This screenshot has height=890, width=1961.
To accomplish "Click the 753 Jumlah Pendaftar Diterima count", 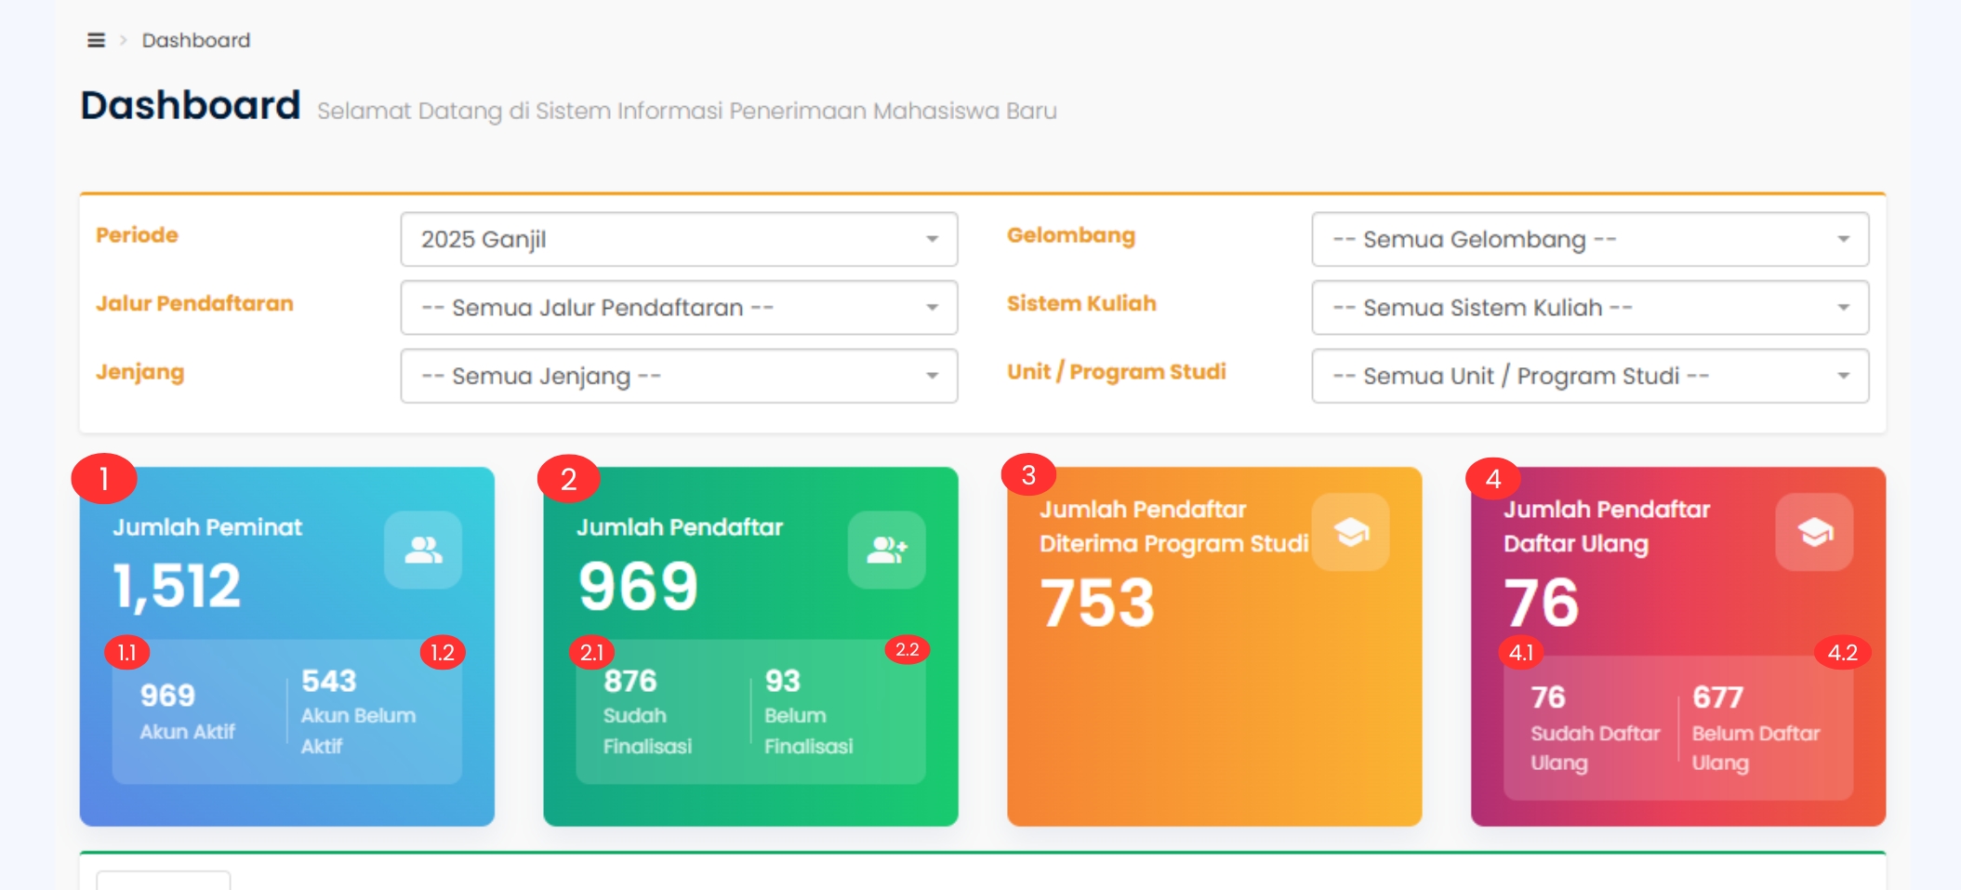I will click(x=1097, y=604).
